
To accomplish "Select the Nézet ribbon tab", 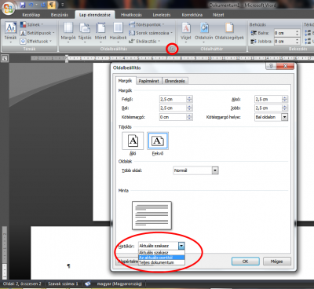I will [x=218, y=15].
